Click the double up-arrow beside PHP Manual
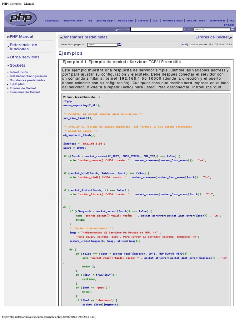This screenshot has height=320, width=240. click(x=8, y=37)
